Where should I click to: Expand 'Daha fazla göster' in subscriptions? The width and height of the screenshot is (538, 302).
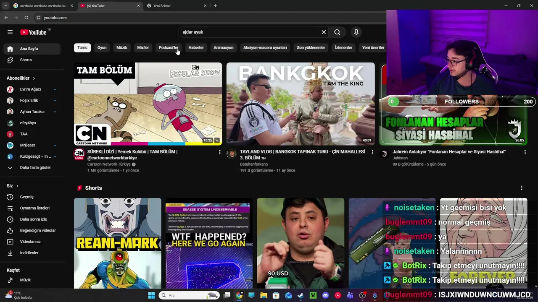point(33,167)
